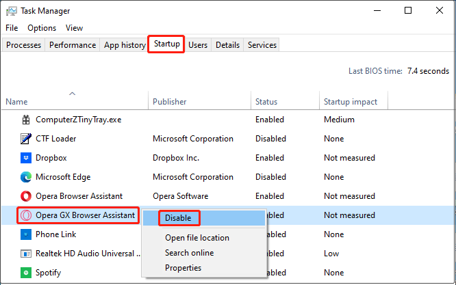Switch to the Users tab

point(198,45)
